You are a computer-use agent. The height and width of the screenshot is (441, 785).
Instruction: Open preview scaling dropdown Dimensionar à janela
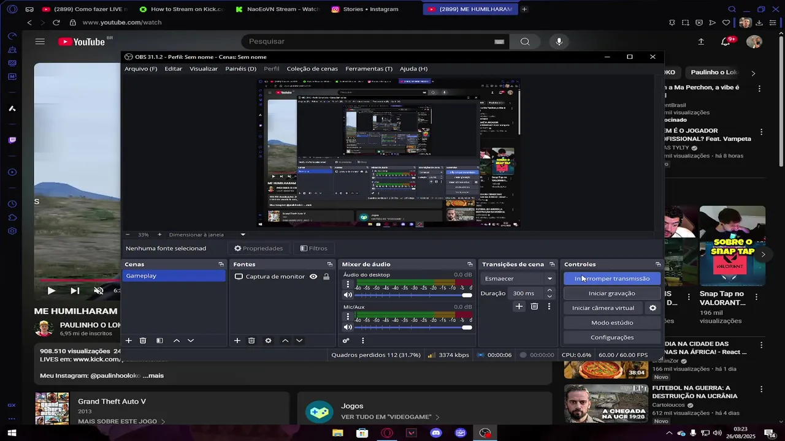click(x=207, y=235)
